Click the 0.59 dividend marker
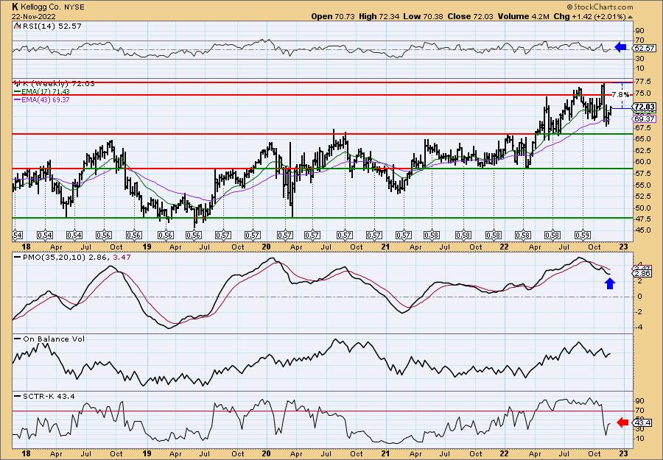 582,235
